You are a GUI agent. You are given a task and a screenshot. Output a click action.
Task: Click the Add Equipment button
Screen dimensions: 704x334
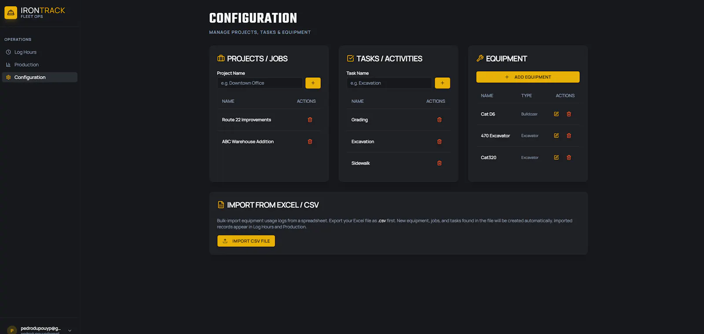528,77
